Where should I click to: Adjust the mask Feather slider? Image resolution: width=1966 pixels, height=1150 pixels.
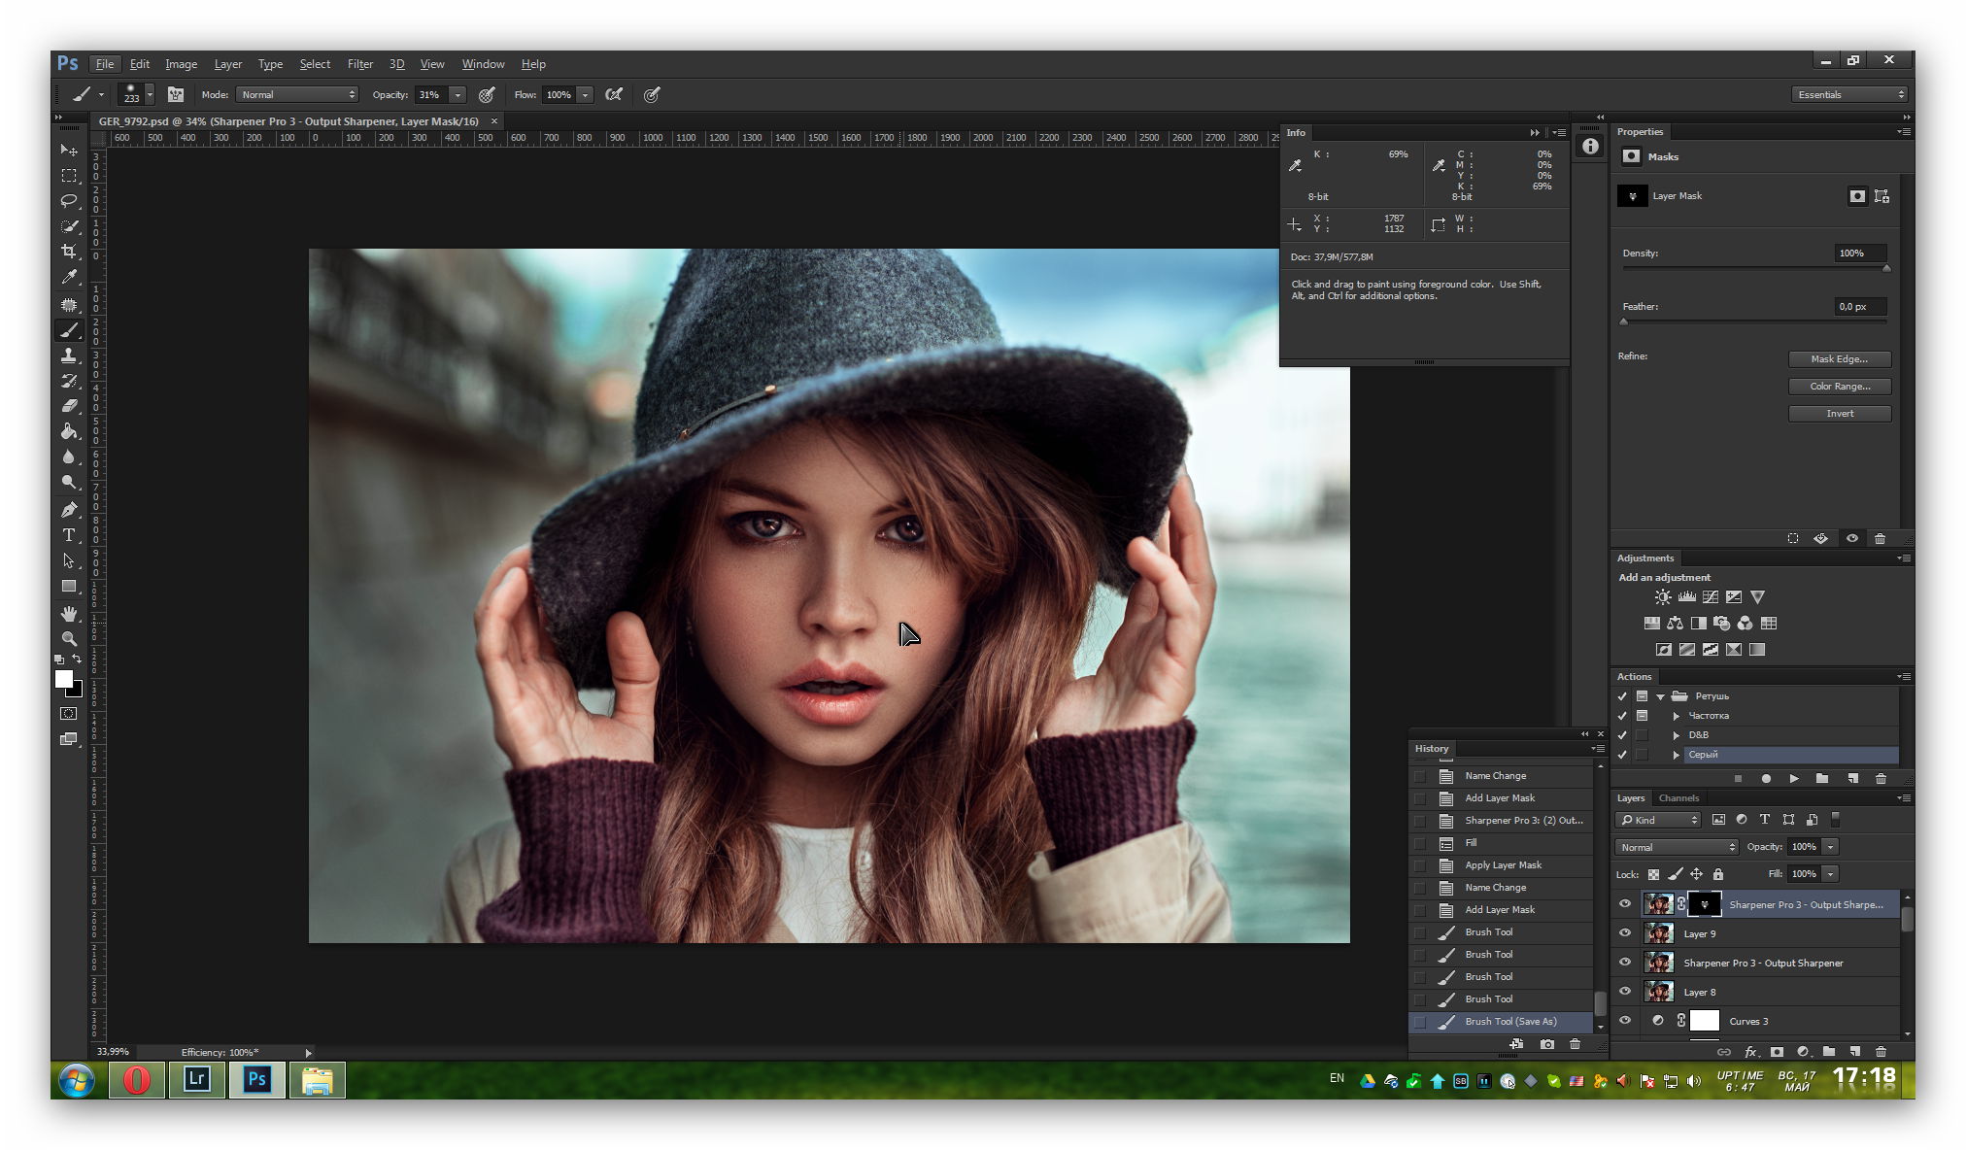tap(1624, 321)
